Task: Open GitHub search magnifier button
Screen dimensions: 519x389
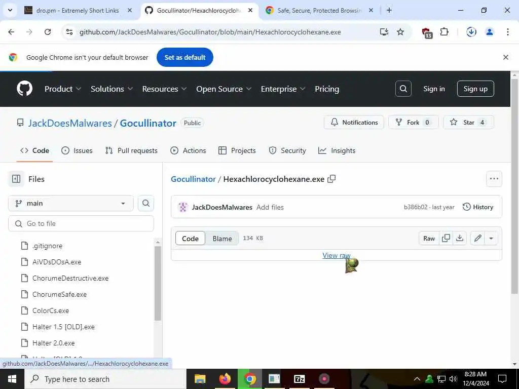Action: 403,89
